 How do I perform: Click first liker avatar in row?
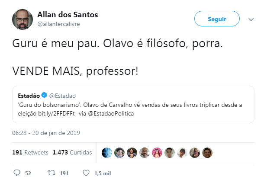tap(107, 152)
